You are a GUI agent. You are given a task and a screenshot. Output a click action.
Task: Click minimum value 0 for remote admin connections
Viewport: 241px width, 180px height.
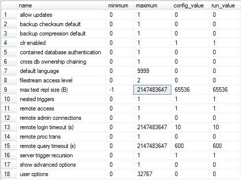120,118
